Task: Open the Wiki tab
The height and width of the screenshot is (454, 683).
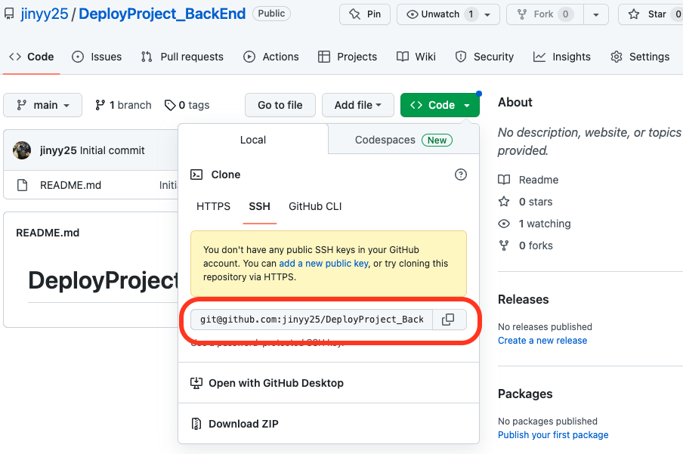Action: pyautogui.click(x=416, y=57)
